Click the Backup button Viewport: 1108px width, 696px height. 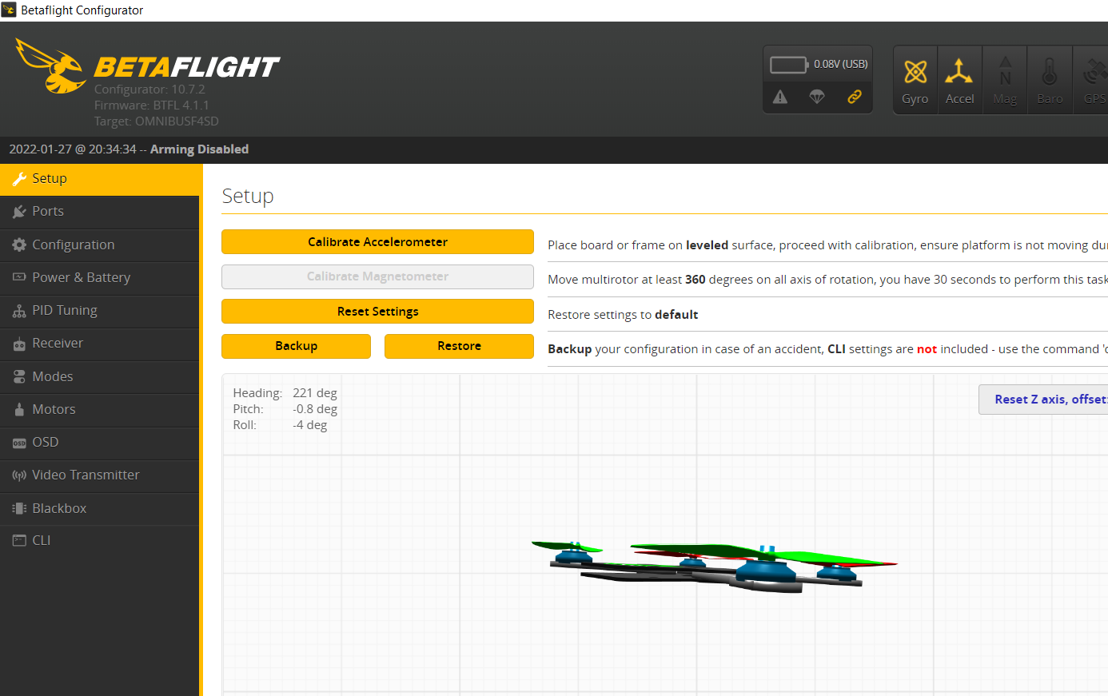[x=296, y=346]
